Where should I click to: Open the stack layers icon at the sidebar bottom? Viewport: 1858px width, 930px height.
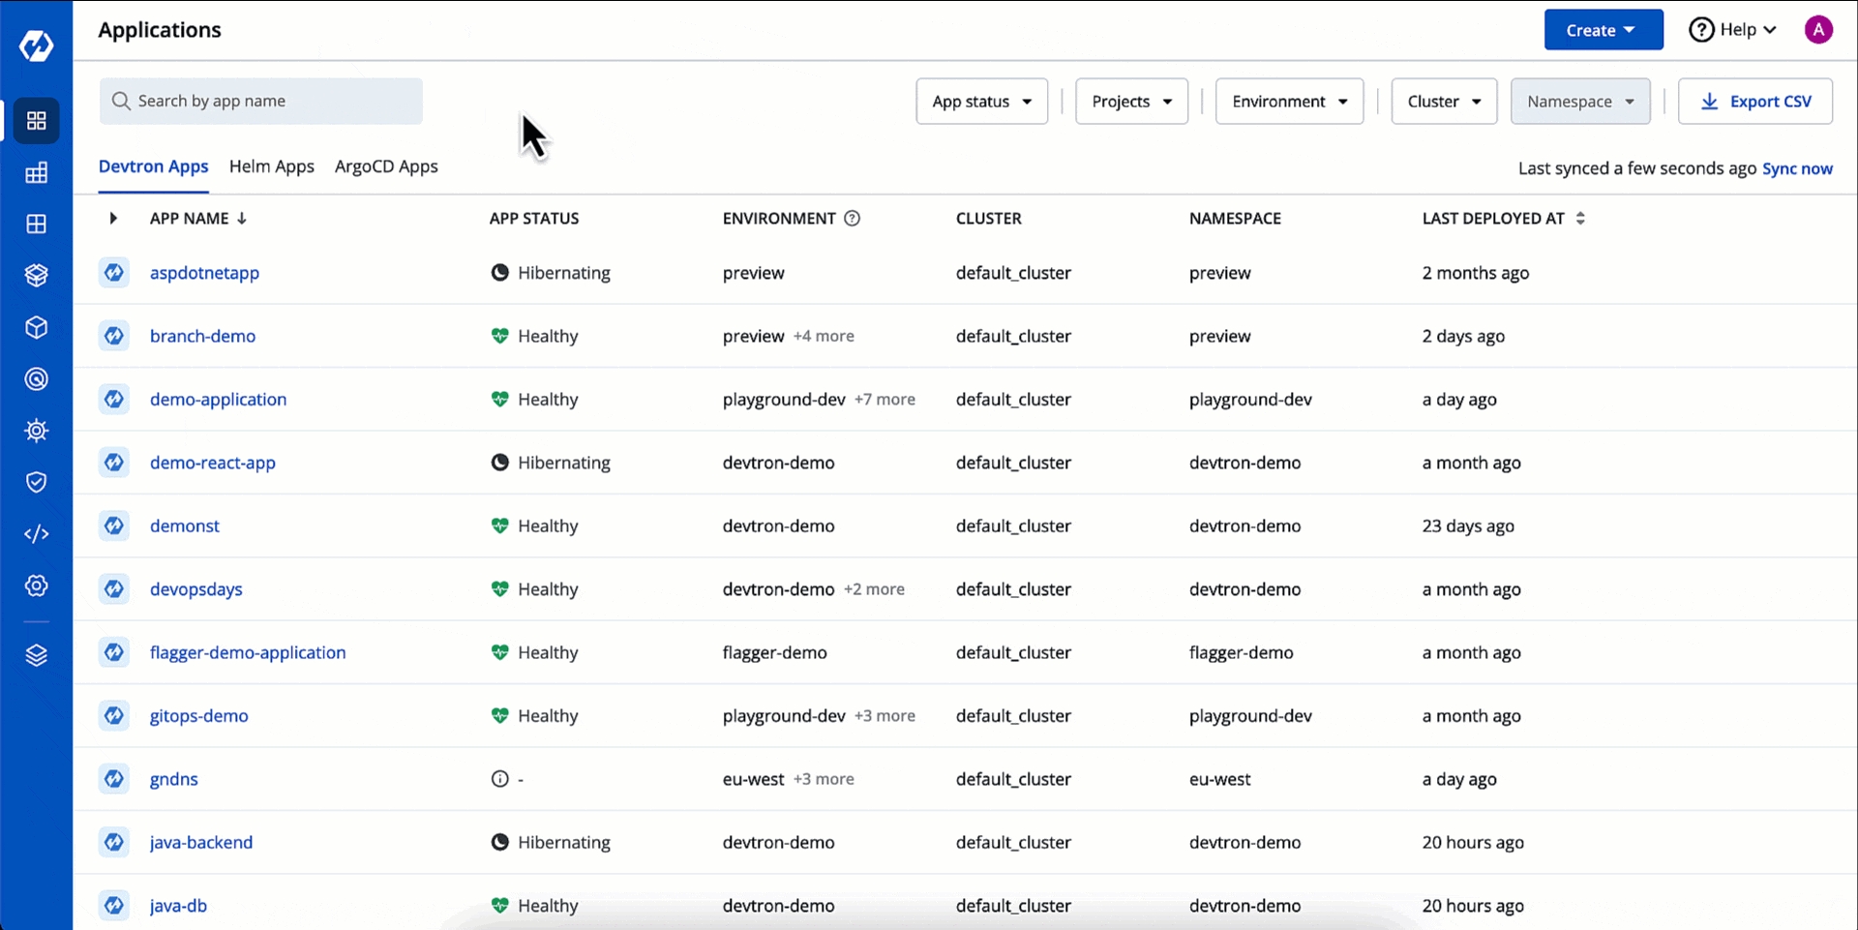click(36, 656)
